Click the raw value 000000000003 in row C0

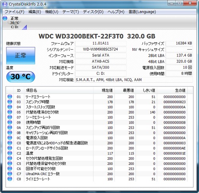click(174, 143)
